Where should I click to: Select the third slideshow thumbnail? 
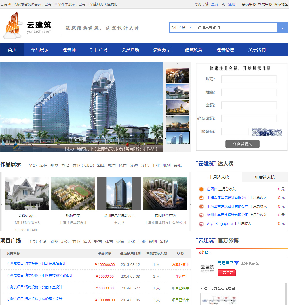tap(178, 108)
